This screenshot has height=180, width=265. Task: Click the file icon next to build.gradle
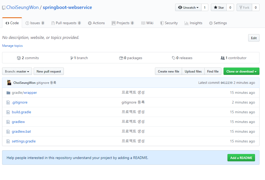[x=8, y=112]
